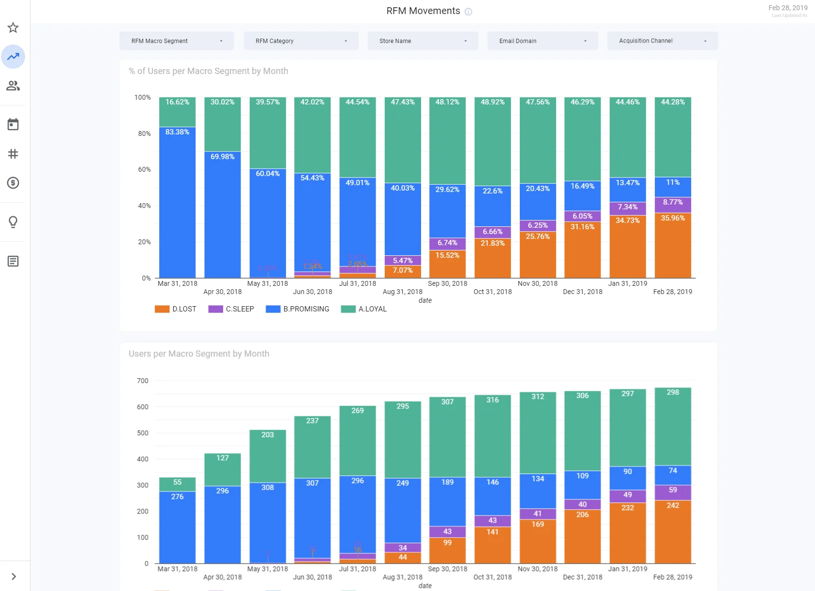Expand sidebar with the chevron arrow
The height and width of the screenshot is (591, 815).
click(x=14, y=576)
